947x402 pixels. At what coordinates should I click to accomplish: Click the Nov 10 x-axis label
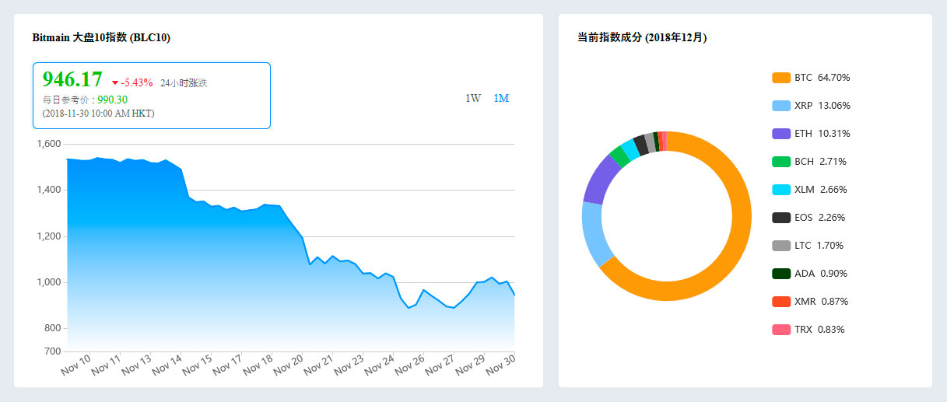point(76,365)
